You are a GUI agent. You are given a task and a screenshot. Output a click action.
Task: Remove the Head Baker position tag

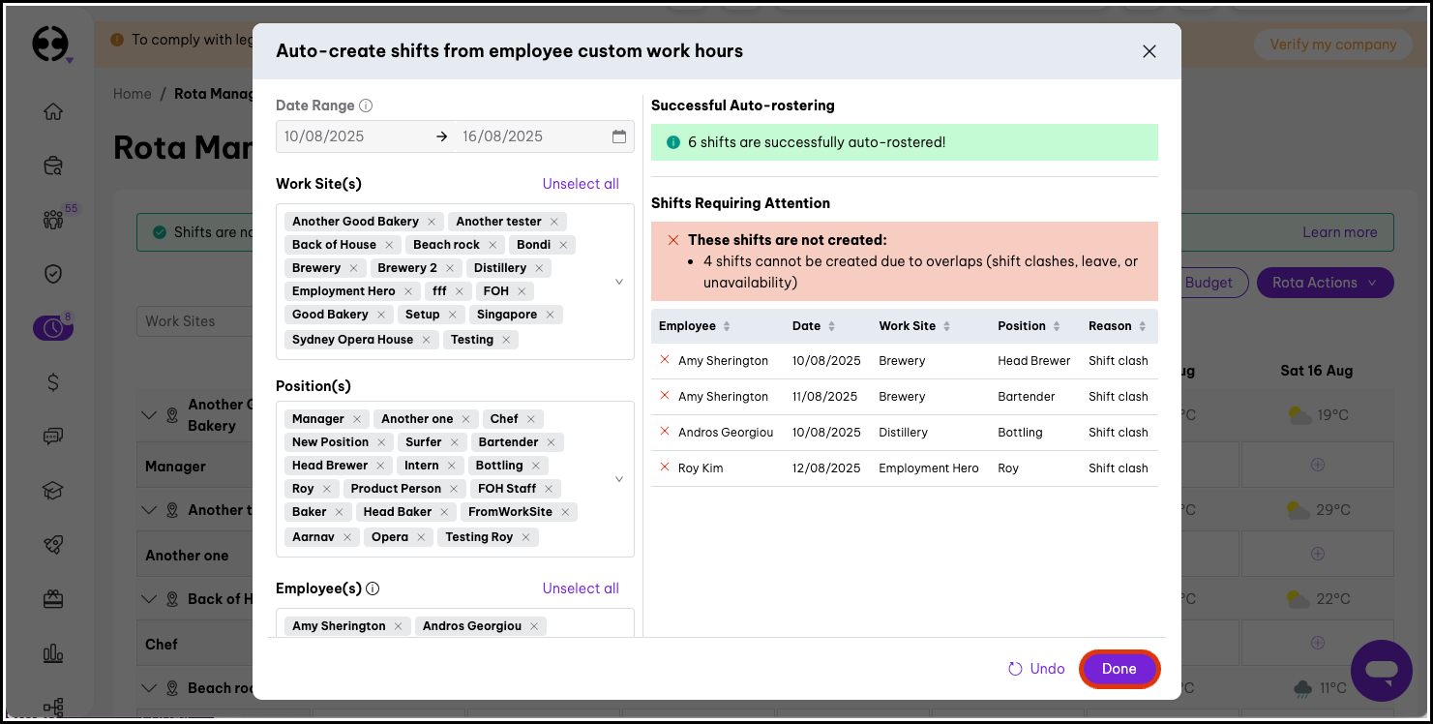click(444, 512)
